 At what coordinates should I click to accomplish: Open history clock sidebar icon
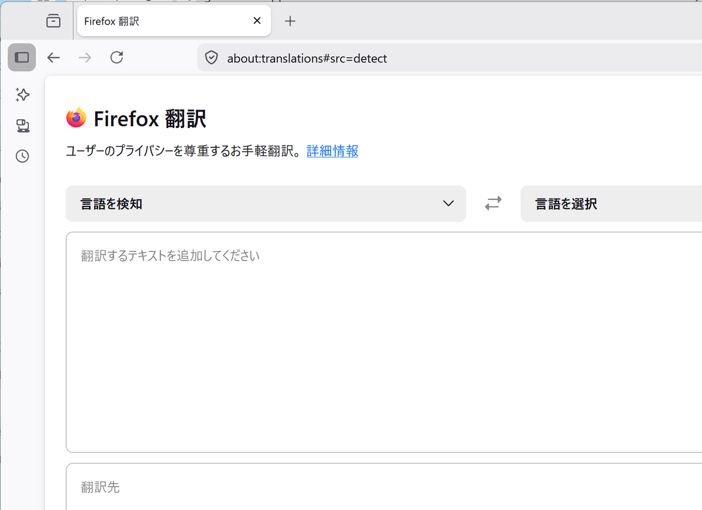pos(22,156)
